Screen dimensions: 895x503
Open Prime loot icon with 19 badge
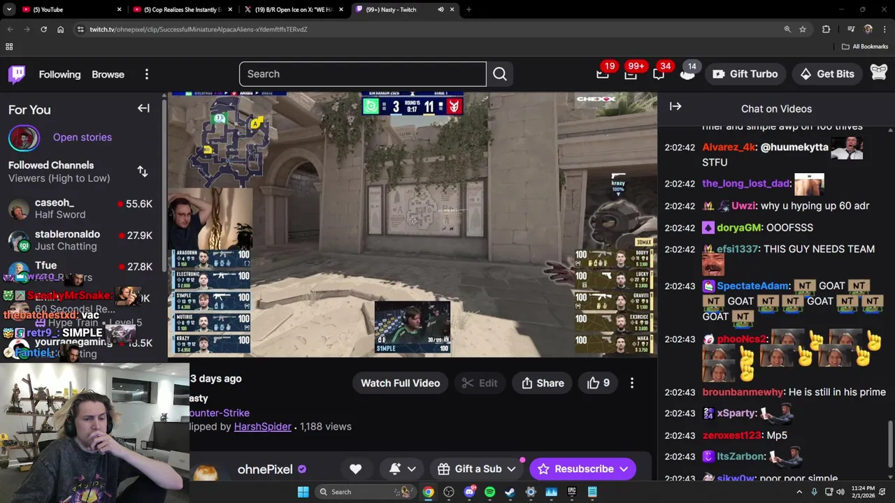[603, 73]
